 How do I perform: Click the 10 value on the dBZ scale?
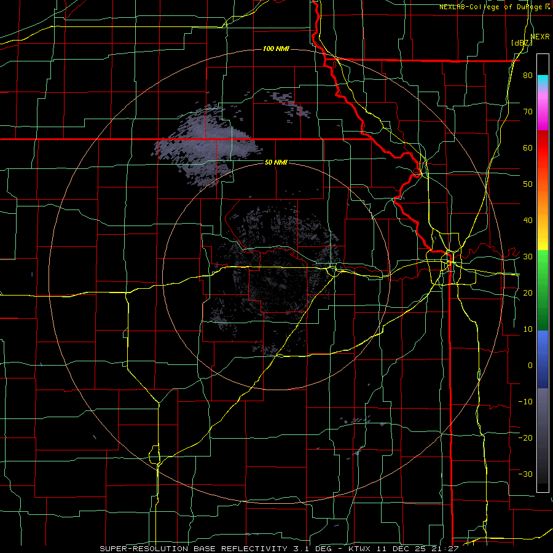tap(528, 329)
